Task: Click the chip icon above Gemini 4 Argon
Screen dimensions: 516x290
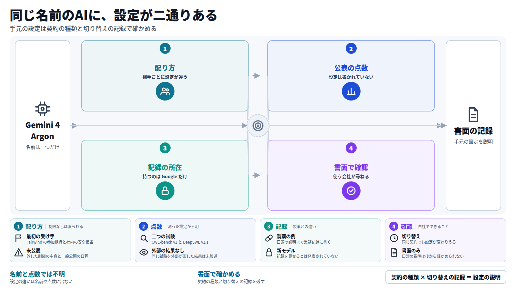Action: (43, 109)
